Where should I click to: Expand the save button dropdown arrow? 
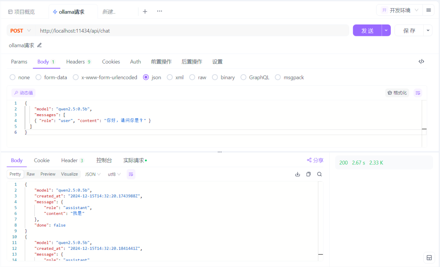(x=428, y=31)
